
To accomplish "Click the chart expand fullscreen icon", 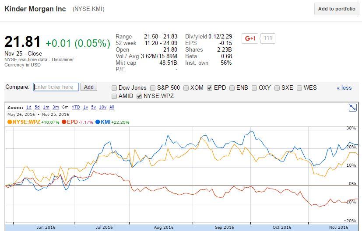I will pyautogui.click(x=352, y=108).
